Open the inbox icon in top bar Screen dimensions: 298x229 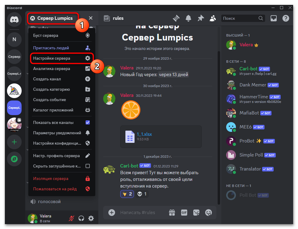[273, 18]
